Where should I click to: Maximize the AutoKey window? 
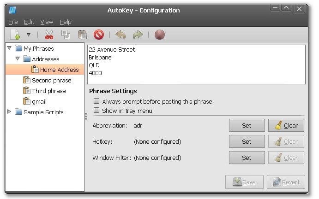click(286, 8)
